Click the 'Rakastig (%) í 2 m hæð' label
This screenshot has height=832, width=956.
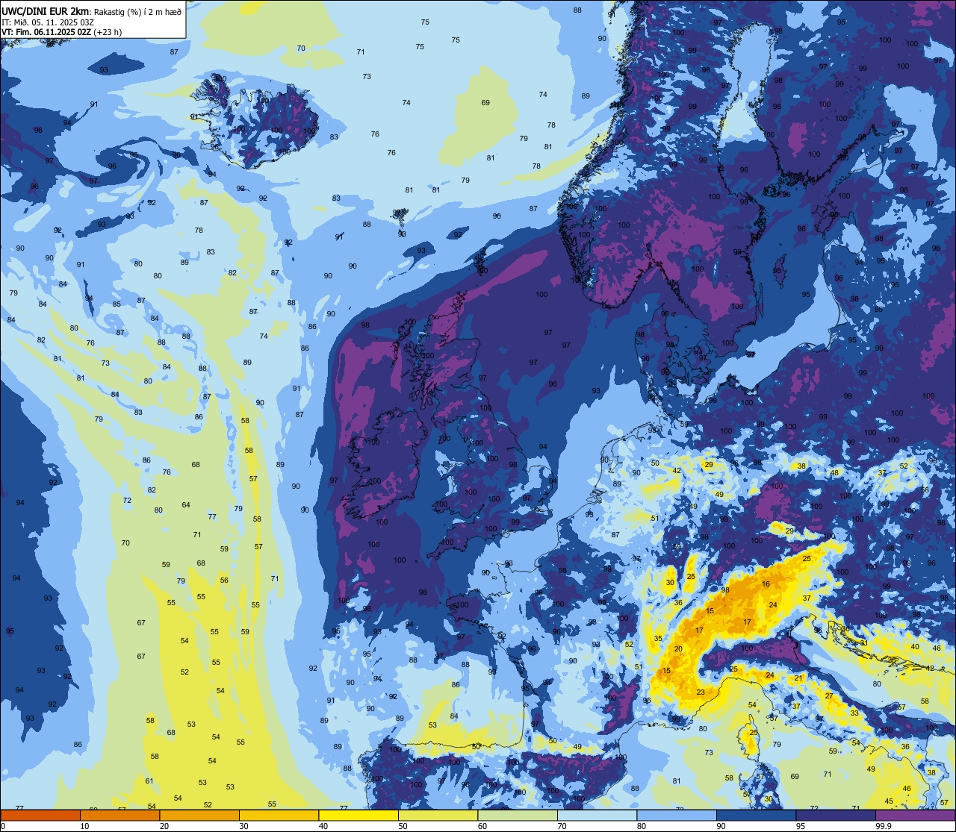pos(136,12)
